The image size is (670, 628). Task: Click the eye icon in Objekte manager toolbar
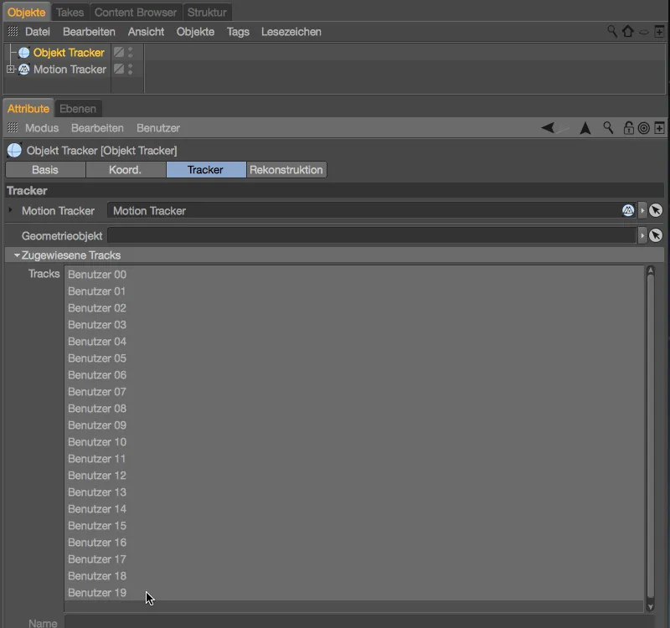pos(643,32)
